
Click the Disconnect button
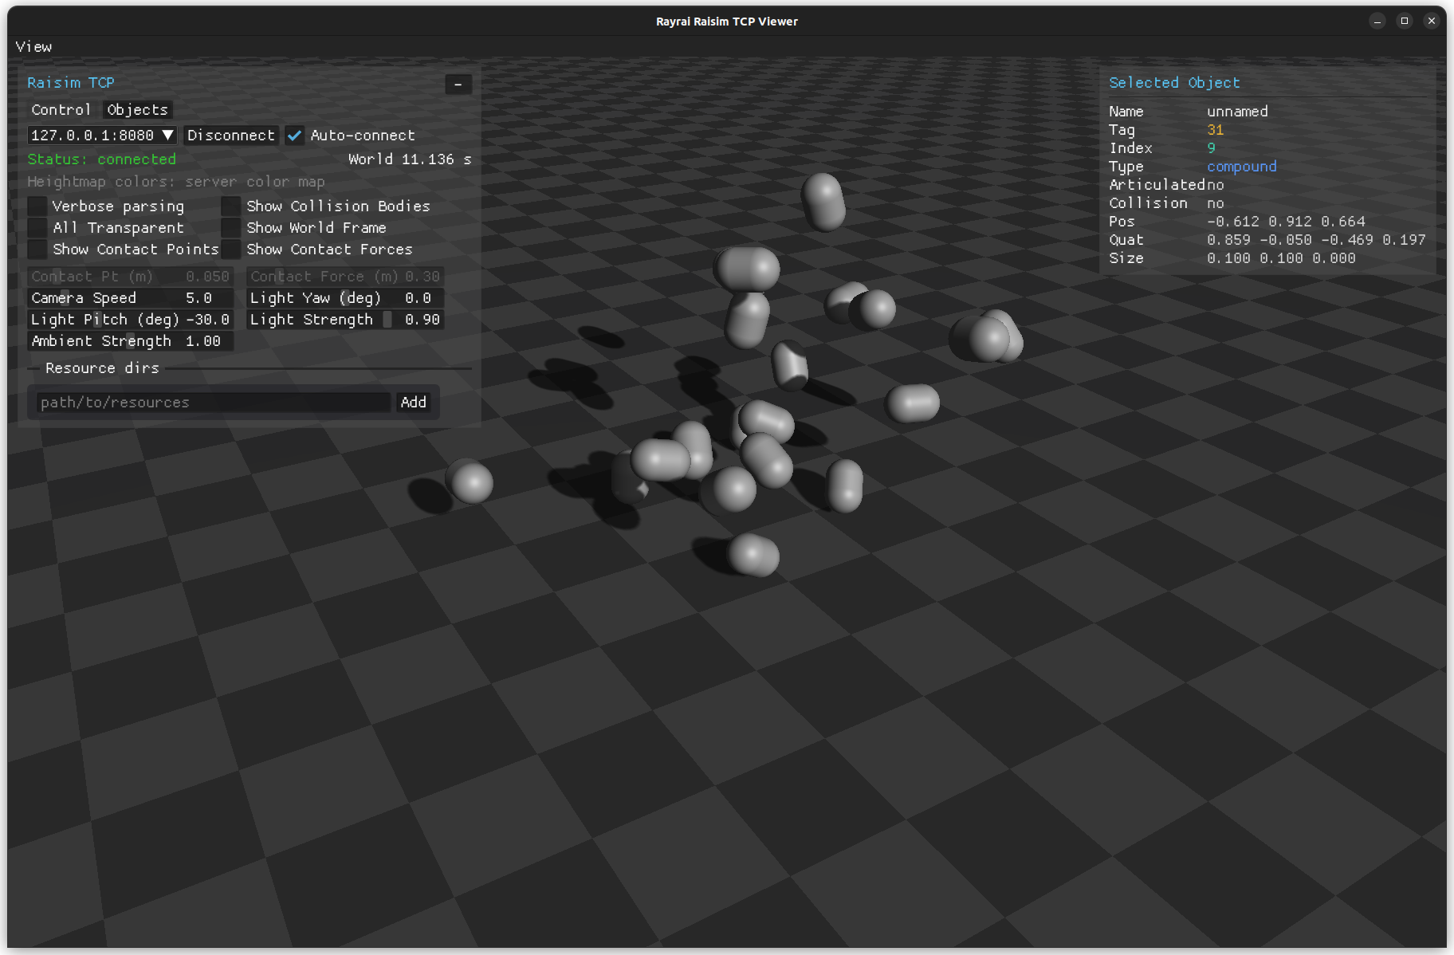click(x=230, y=135)
